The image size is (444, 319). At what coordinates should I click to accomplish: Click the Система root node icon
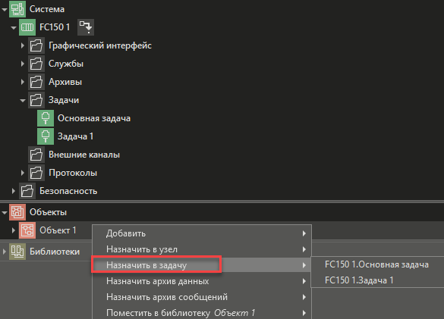[x=17, y=9]
